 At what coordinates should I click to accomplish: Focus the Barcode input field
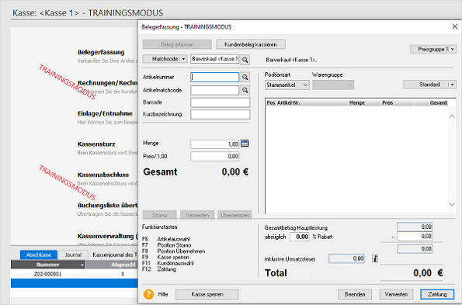tap(220, 102)
